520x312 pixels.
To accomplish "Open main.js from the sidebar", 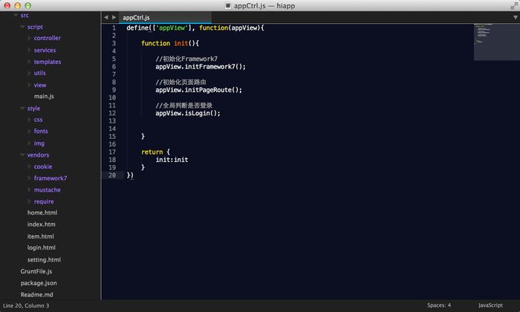I will pos(44,96).
